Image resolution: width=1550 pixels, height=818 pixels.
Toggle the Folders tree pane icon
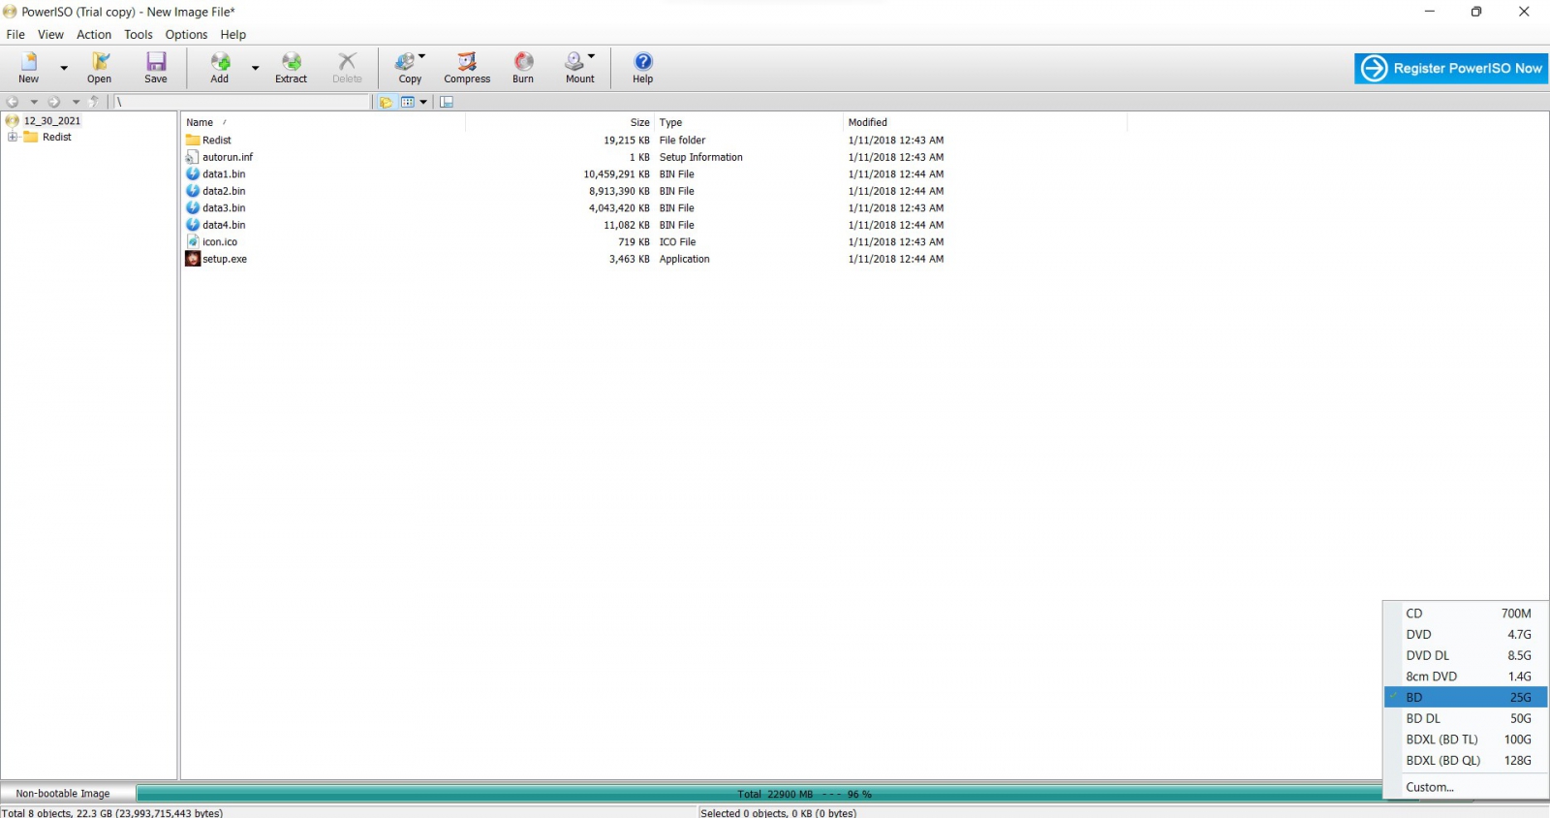click(x=386, y=102)
